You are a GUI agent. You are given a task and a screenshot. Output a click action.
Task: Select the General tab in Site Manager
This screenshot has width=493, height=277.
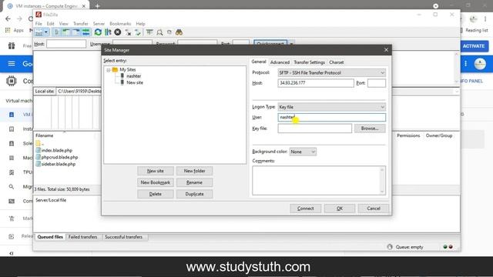(259, 62)
